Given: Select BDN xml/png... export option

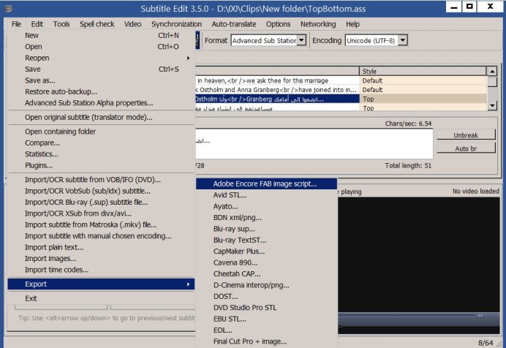Looking at the screenshot, I should click(x=267, y=218).
